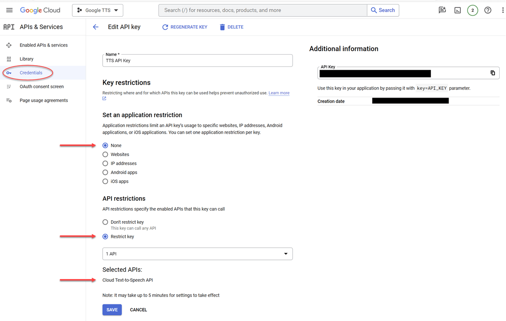Image resolution: width=506 pixels, height=321 pixels.
Task: Select the iOS apps restriction option
Action: click(x=105, y=181)
